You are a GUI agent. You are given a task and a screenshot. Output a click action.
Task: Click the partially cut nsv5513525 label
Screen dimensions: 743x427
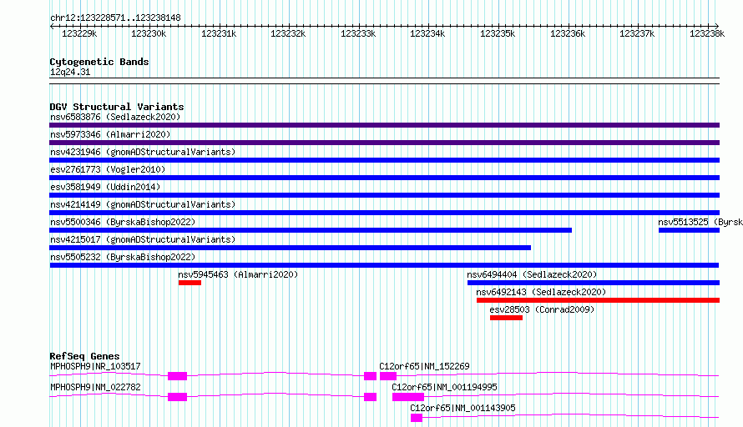pos(700,222)
